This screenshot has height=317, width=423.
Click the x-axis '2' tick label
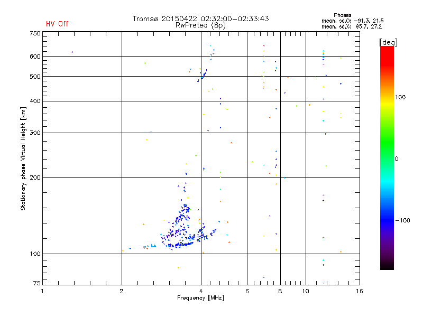(x=122, y=291)
